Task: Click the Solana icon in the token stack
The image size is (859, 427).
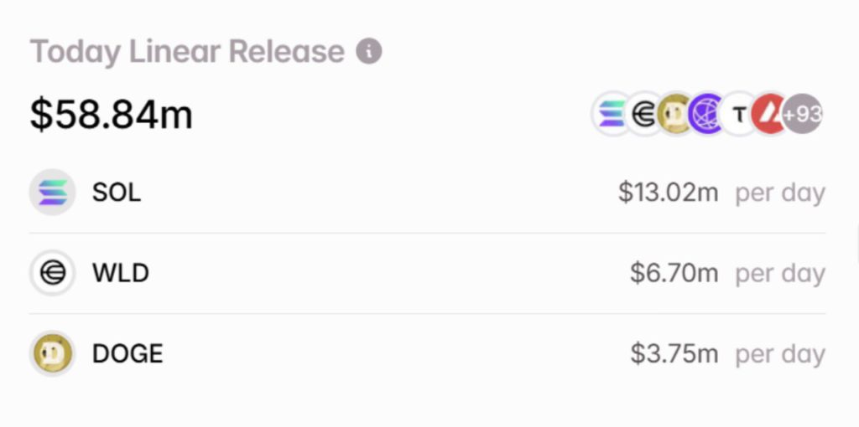Action: coord(612,114)
